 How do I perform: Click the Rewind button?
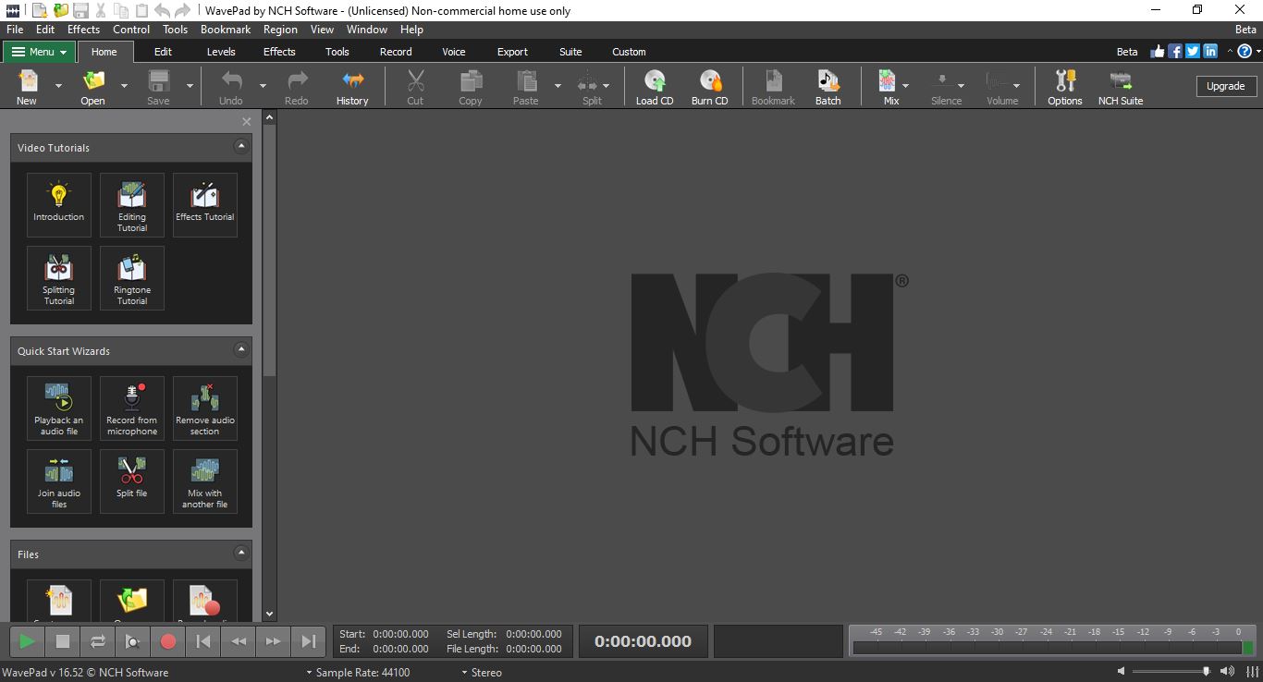pos(238,640)
